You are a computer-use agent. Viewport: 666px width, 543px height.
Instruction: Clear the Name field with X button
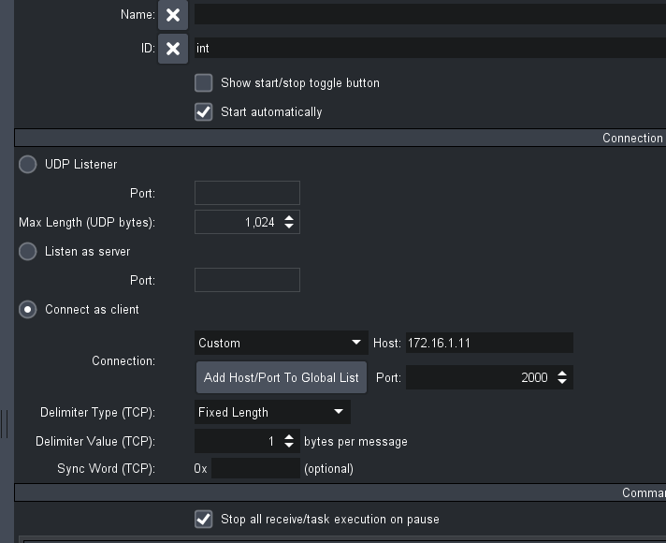click(173, 15)
